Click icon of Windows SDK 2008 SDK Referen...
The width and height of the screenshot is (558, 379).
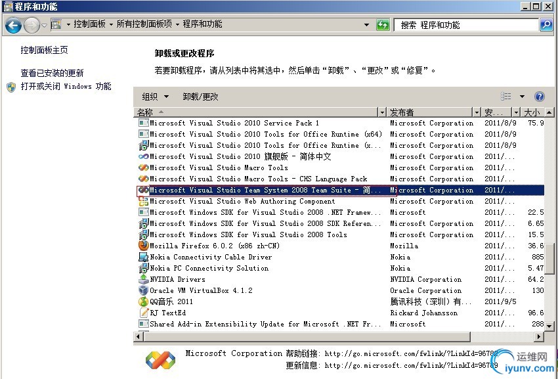[143, 224]
